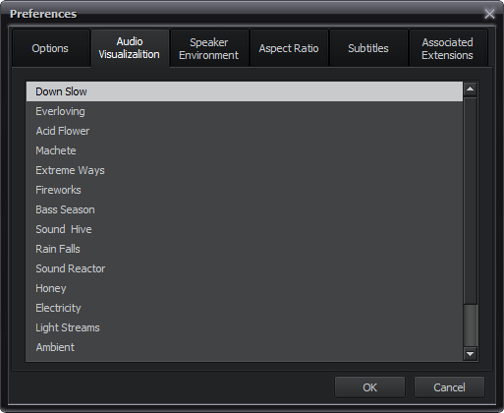Select the Fireworks visualization
This screenshot has height=413, width=504.
[x=245, y=190]
